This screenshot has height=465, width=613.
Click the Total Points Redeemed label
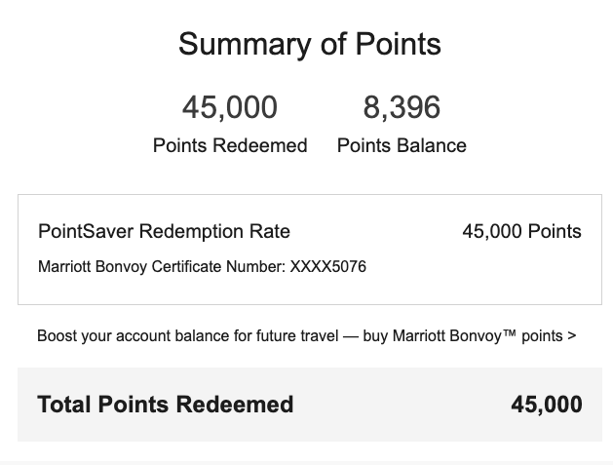pyautogui.click(x=166, y=405)
